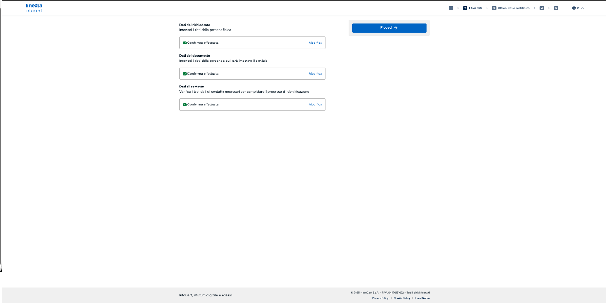Select the 'Ottieni il tuo certificato' step
This screenshot has height=303, width=606.
pyautogui.click(x=514, y=8)
